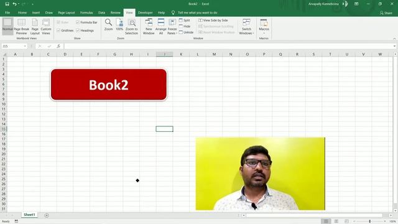This screenshot has width=398, height=224.
Task: Click the speaker video picture
Action: point(260,174)
